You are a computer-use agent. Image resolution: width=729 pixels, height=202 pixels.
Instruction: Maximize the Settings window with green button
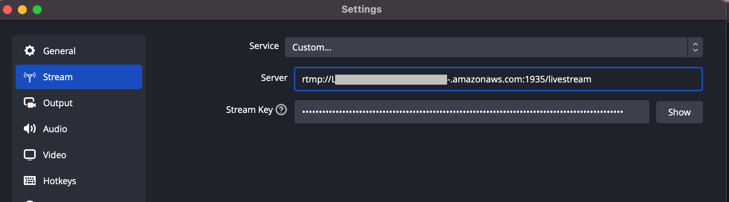(37, 10)
